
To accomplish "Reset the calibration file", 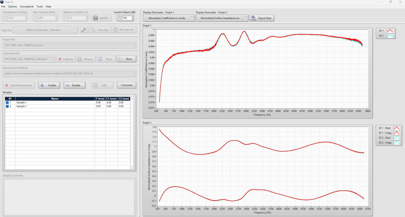I will (106, 59).
